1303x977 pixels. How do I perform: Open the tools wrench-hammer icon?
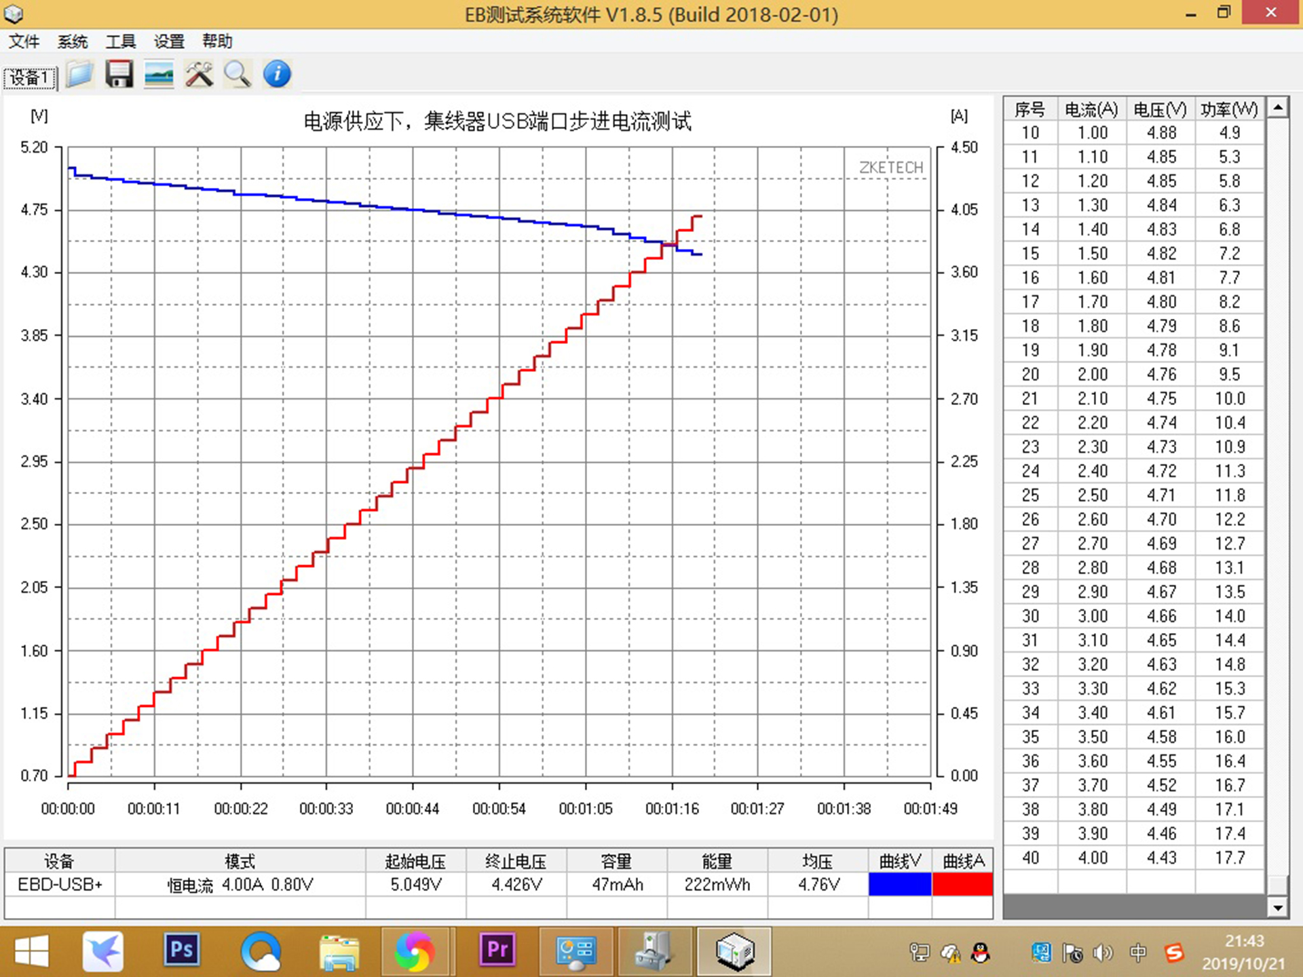tap(199, 75)
